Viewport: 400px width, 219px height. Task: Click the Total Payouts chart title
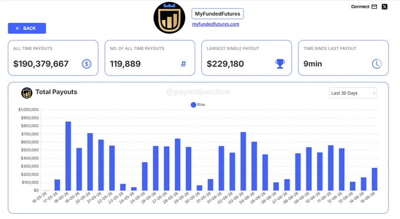tap(56, 92)
